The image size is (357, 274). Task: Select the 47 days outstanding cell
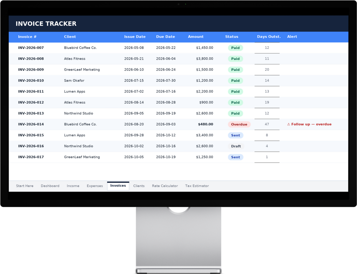pyautogui.click(x=267, y=124)
